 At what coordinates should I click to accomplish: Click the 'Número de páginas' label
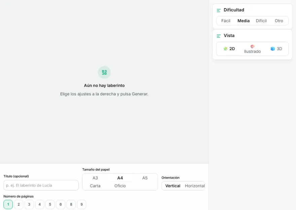coord(18,196)
